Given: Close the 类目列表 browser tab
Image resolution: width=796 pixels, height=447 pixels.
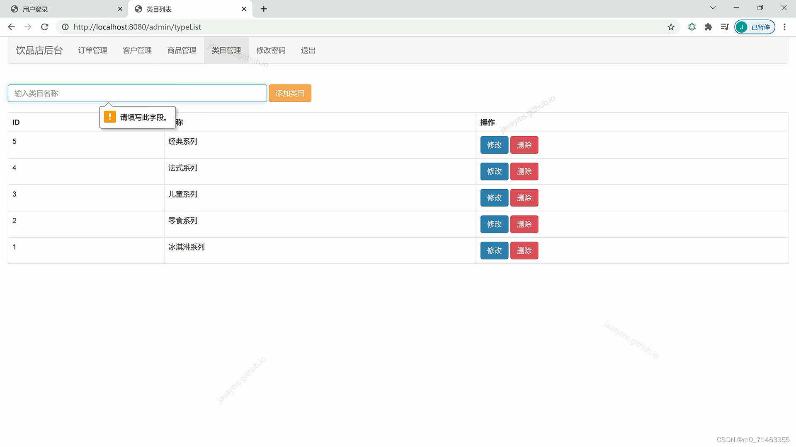Looking at the screenshot, I should (x=244, y=9).
